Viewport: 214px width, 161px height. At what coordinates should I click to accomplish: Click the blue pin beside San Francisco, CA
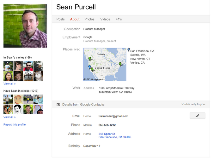point(129,50)
